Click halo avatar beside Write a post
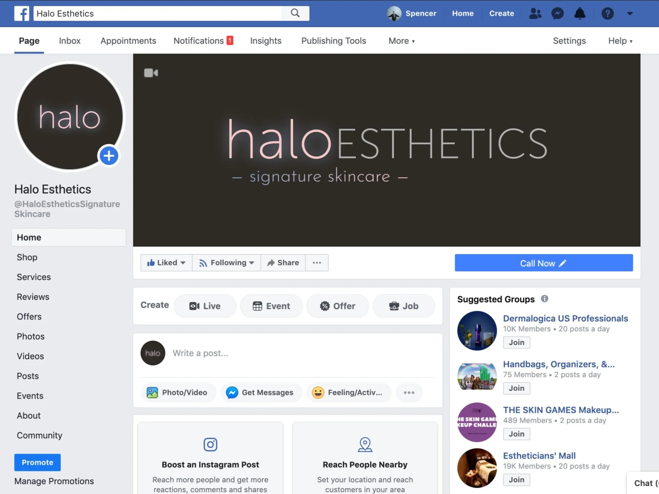The height and width of the screenshot is (494, 659). tap(153, 353)
